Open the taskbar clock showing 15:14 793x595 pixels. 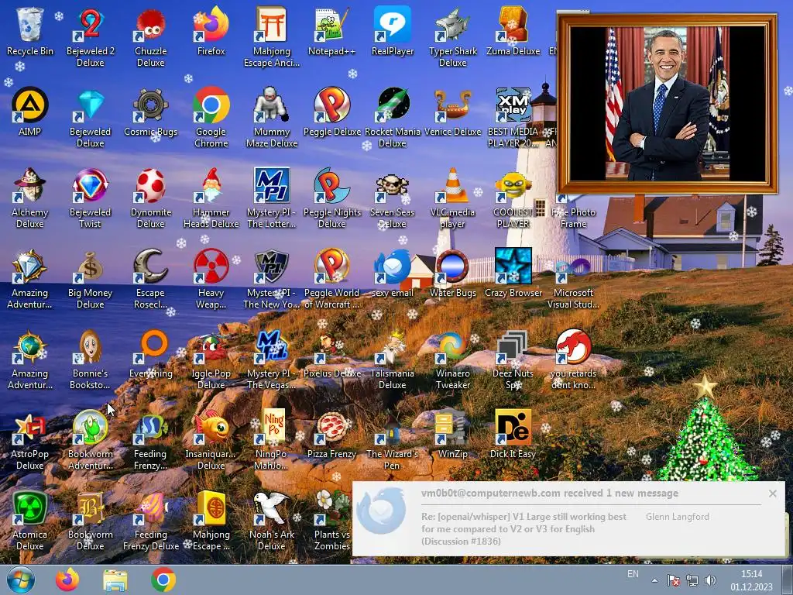[x=751, y=580]
